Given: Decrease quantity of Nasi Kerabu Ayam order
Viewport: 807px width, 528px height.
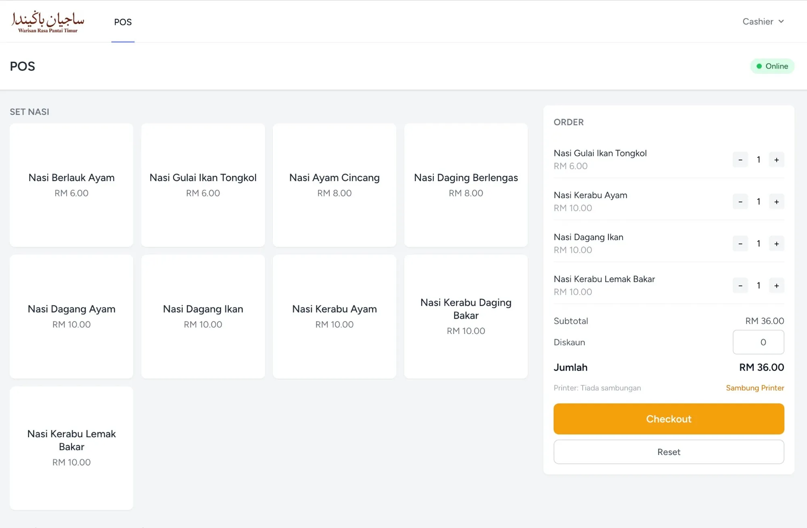Looking at the screenshot, I should (740, 202).
